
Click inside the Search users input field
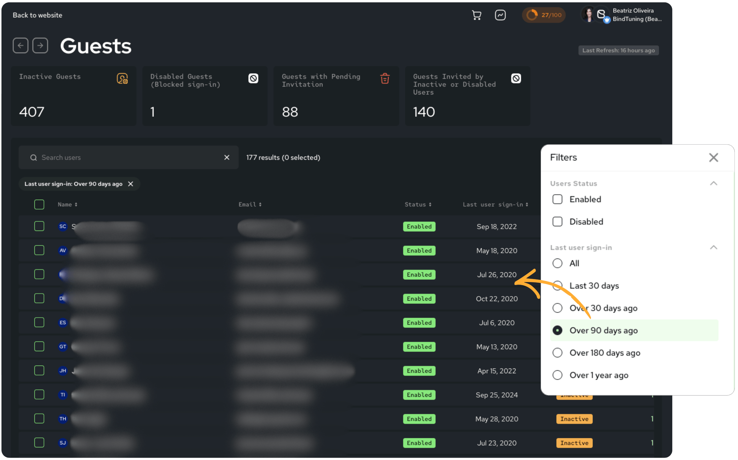coord(122,157)
